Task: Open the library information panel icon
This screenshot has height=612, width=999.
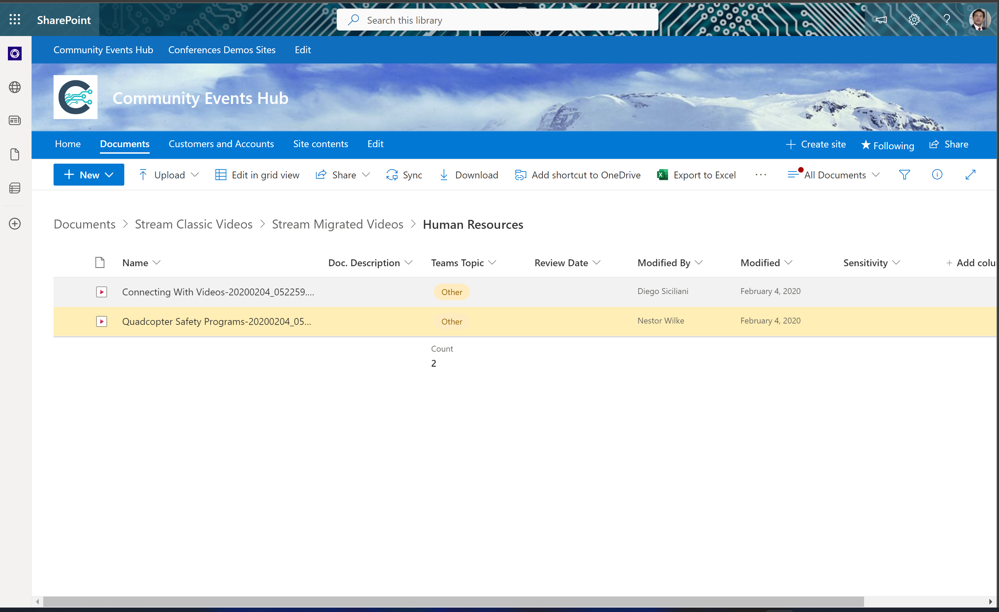Action: point(937,175)
